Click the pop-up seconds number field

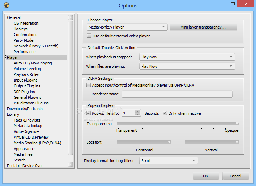128,113
